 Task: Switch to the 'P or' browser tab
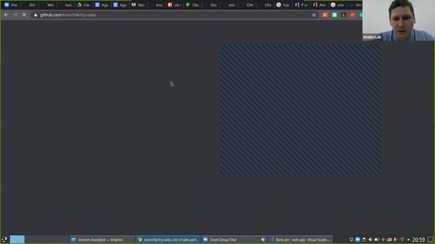pos(301,5)
